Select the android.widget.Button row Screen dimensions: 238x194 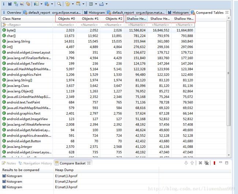coord(98,141)
